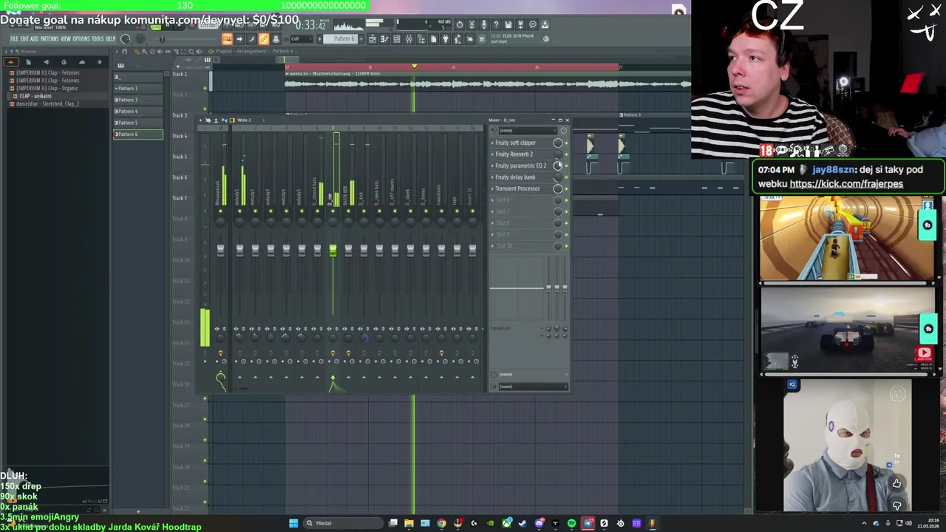The height and width of the screenshot is (532, 946).
Task: Open Steam from the taskbar
Action: point(523,523)
